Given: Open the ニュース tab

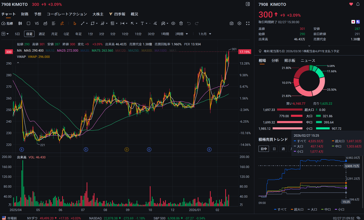Looking at the screenshot, I should (308, 60).
